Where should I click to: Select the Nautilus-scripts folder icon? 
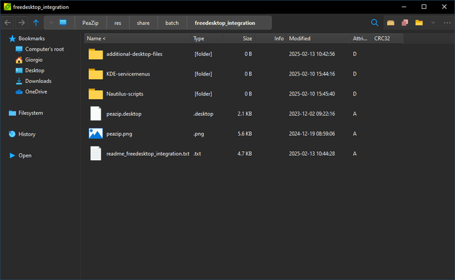(x=96, y=94)
